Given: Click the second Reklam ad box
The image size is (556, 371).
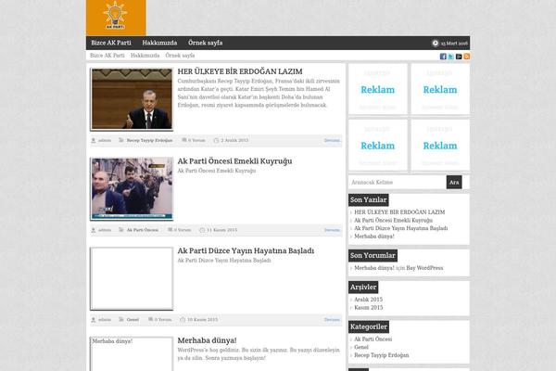Looking at the screenshot, I should (440, 89).
